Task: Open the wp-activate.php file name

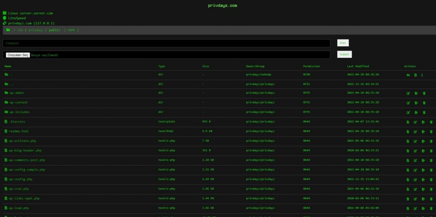Action: click(x=22, y=141)
